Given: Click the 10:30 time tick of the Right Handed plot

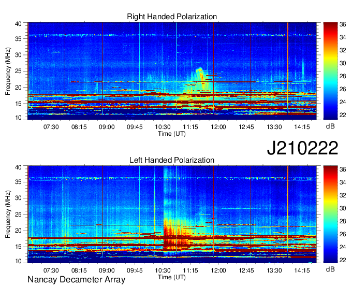Looking at the screenshot, I should 163,127.
